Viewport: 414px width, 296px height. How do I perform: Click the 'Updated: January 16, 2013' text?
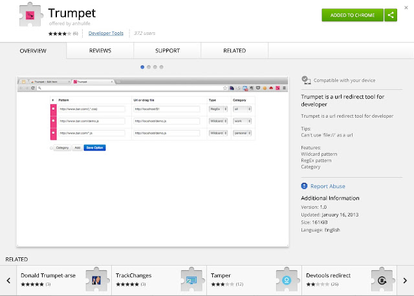pyautogui.click(x=330, y=215)
